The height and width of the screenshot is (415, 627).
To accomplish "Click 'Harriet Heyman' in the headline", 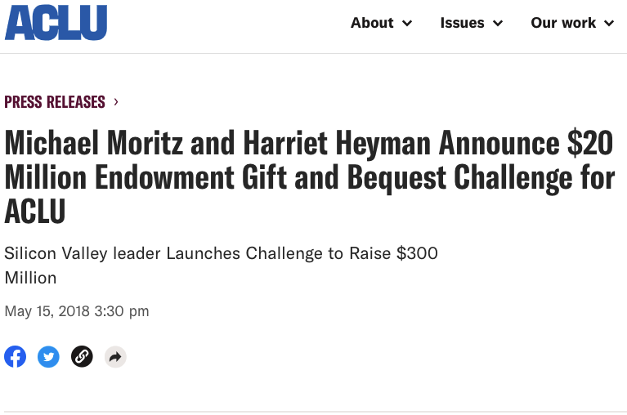I will coord(337,144).
